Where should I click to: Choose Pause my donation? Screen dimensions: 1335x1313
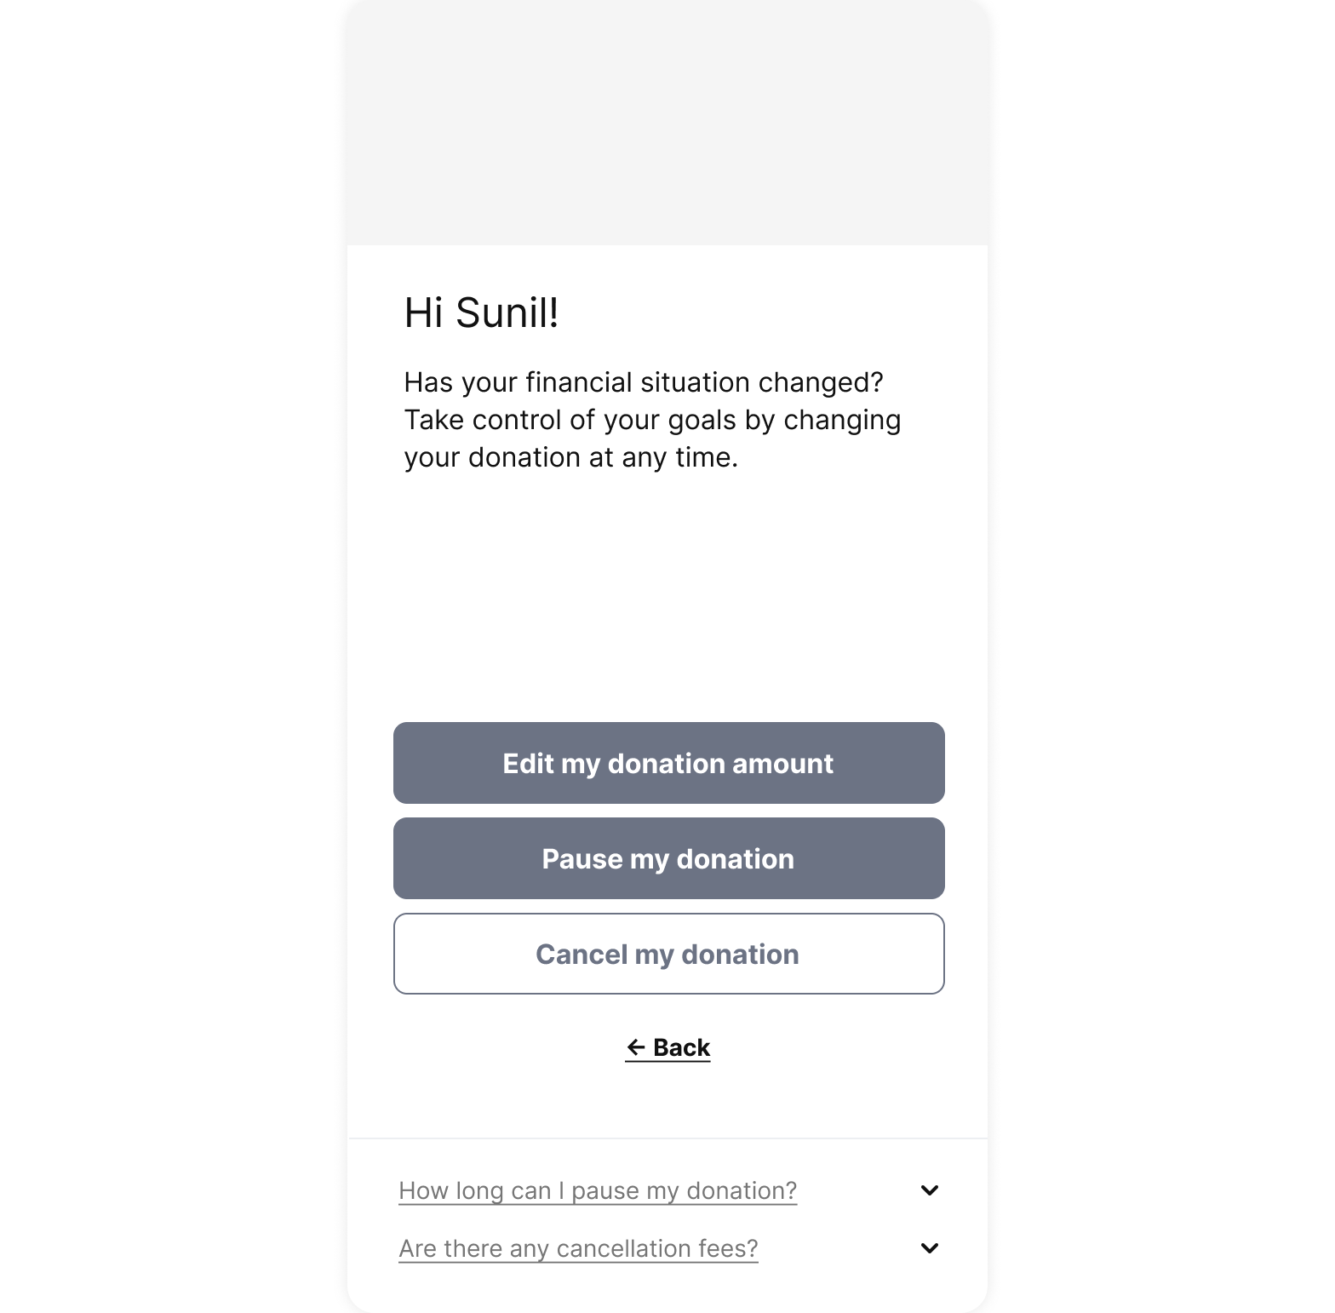[668, 858]
